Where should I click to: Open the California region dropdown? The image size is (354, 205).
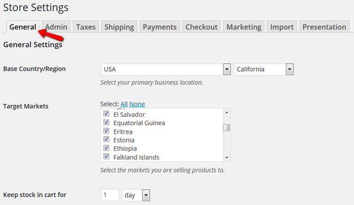(264, 69)
